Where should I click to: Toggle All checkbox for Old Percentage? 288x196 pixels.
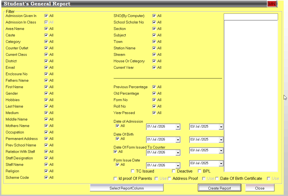[x=154, y=93]
